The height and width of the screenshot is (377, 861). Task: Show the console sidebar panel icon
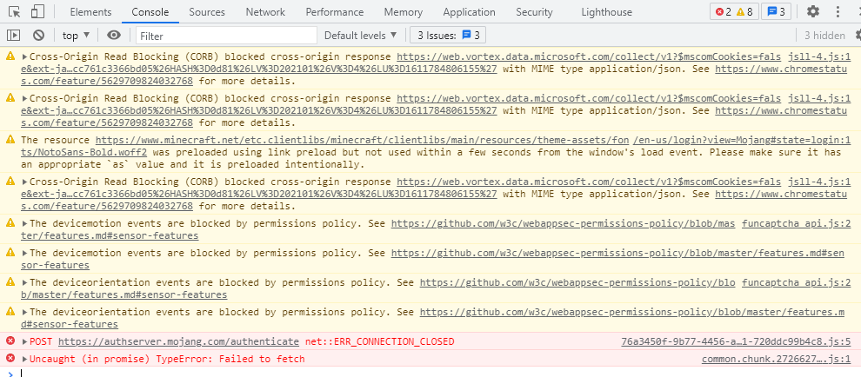point(13,36)
